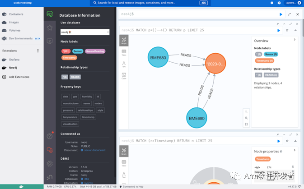
Task: Open the Grafana extension
Action: [14, 60]
